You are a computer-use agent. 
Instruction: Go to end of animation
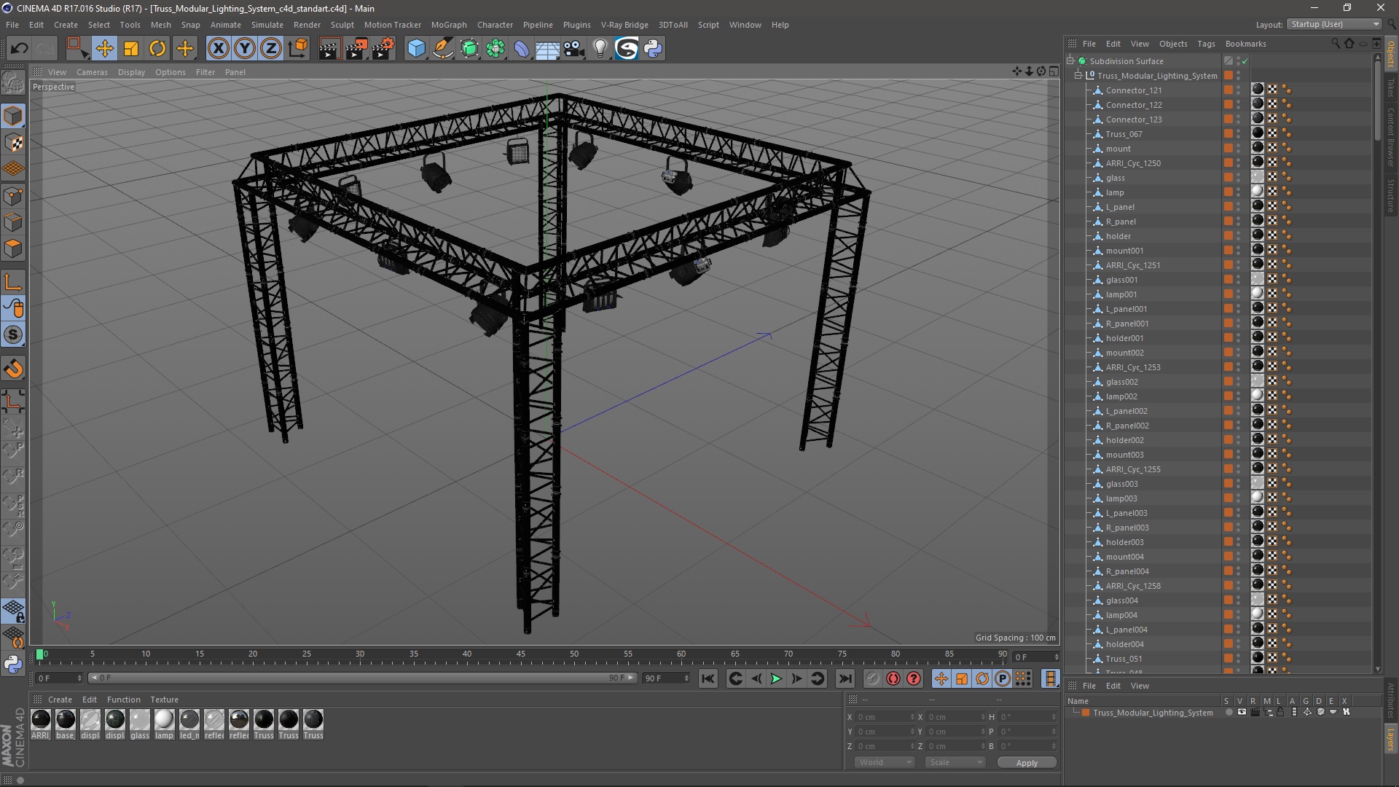pos(845,678)
